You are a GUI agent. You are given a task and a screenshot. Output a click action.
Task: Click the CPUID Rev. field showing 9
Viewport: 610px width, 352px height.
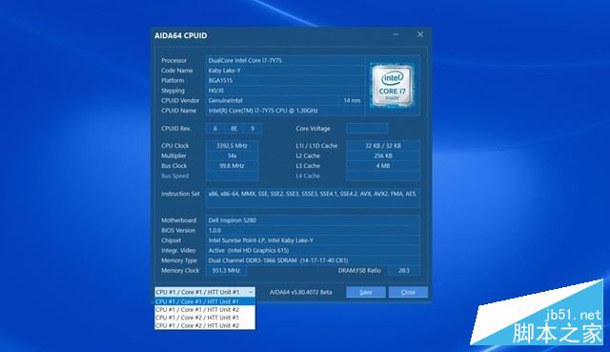click(253, 129)
